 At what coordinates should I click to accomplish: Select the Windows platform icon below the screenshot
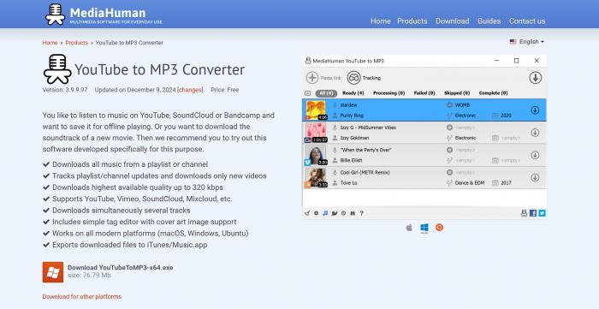(424, 228)
